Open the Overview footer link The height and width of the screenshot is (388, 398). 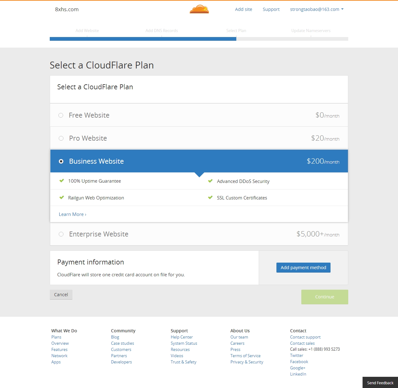60,343
